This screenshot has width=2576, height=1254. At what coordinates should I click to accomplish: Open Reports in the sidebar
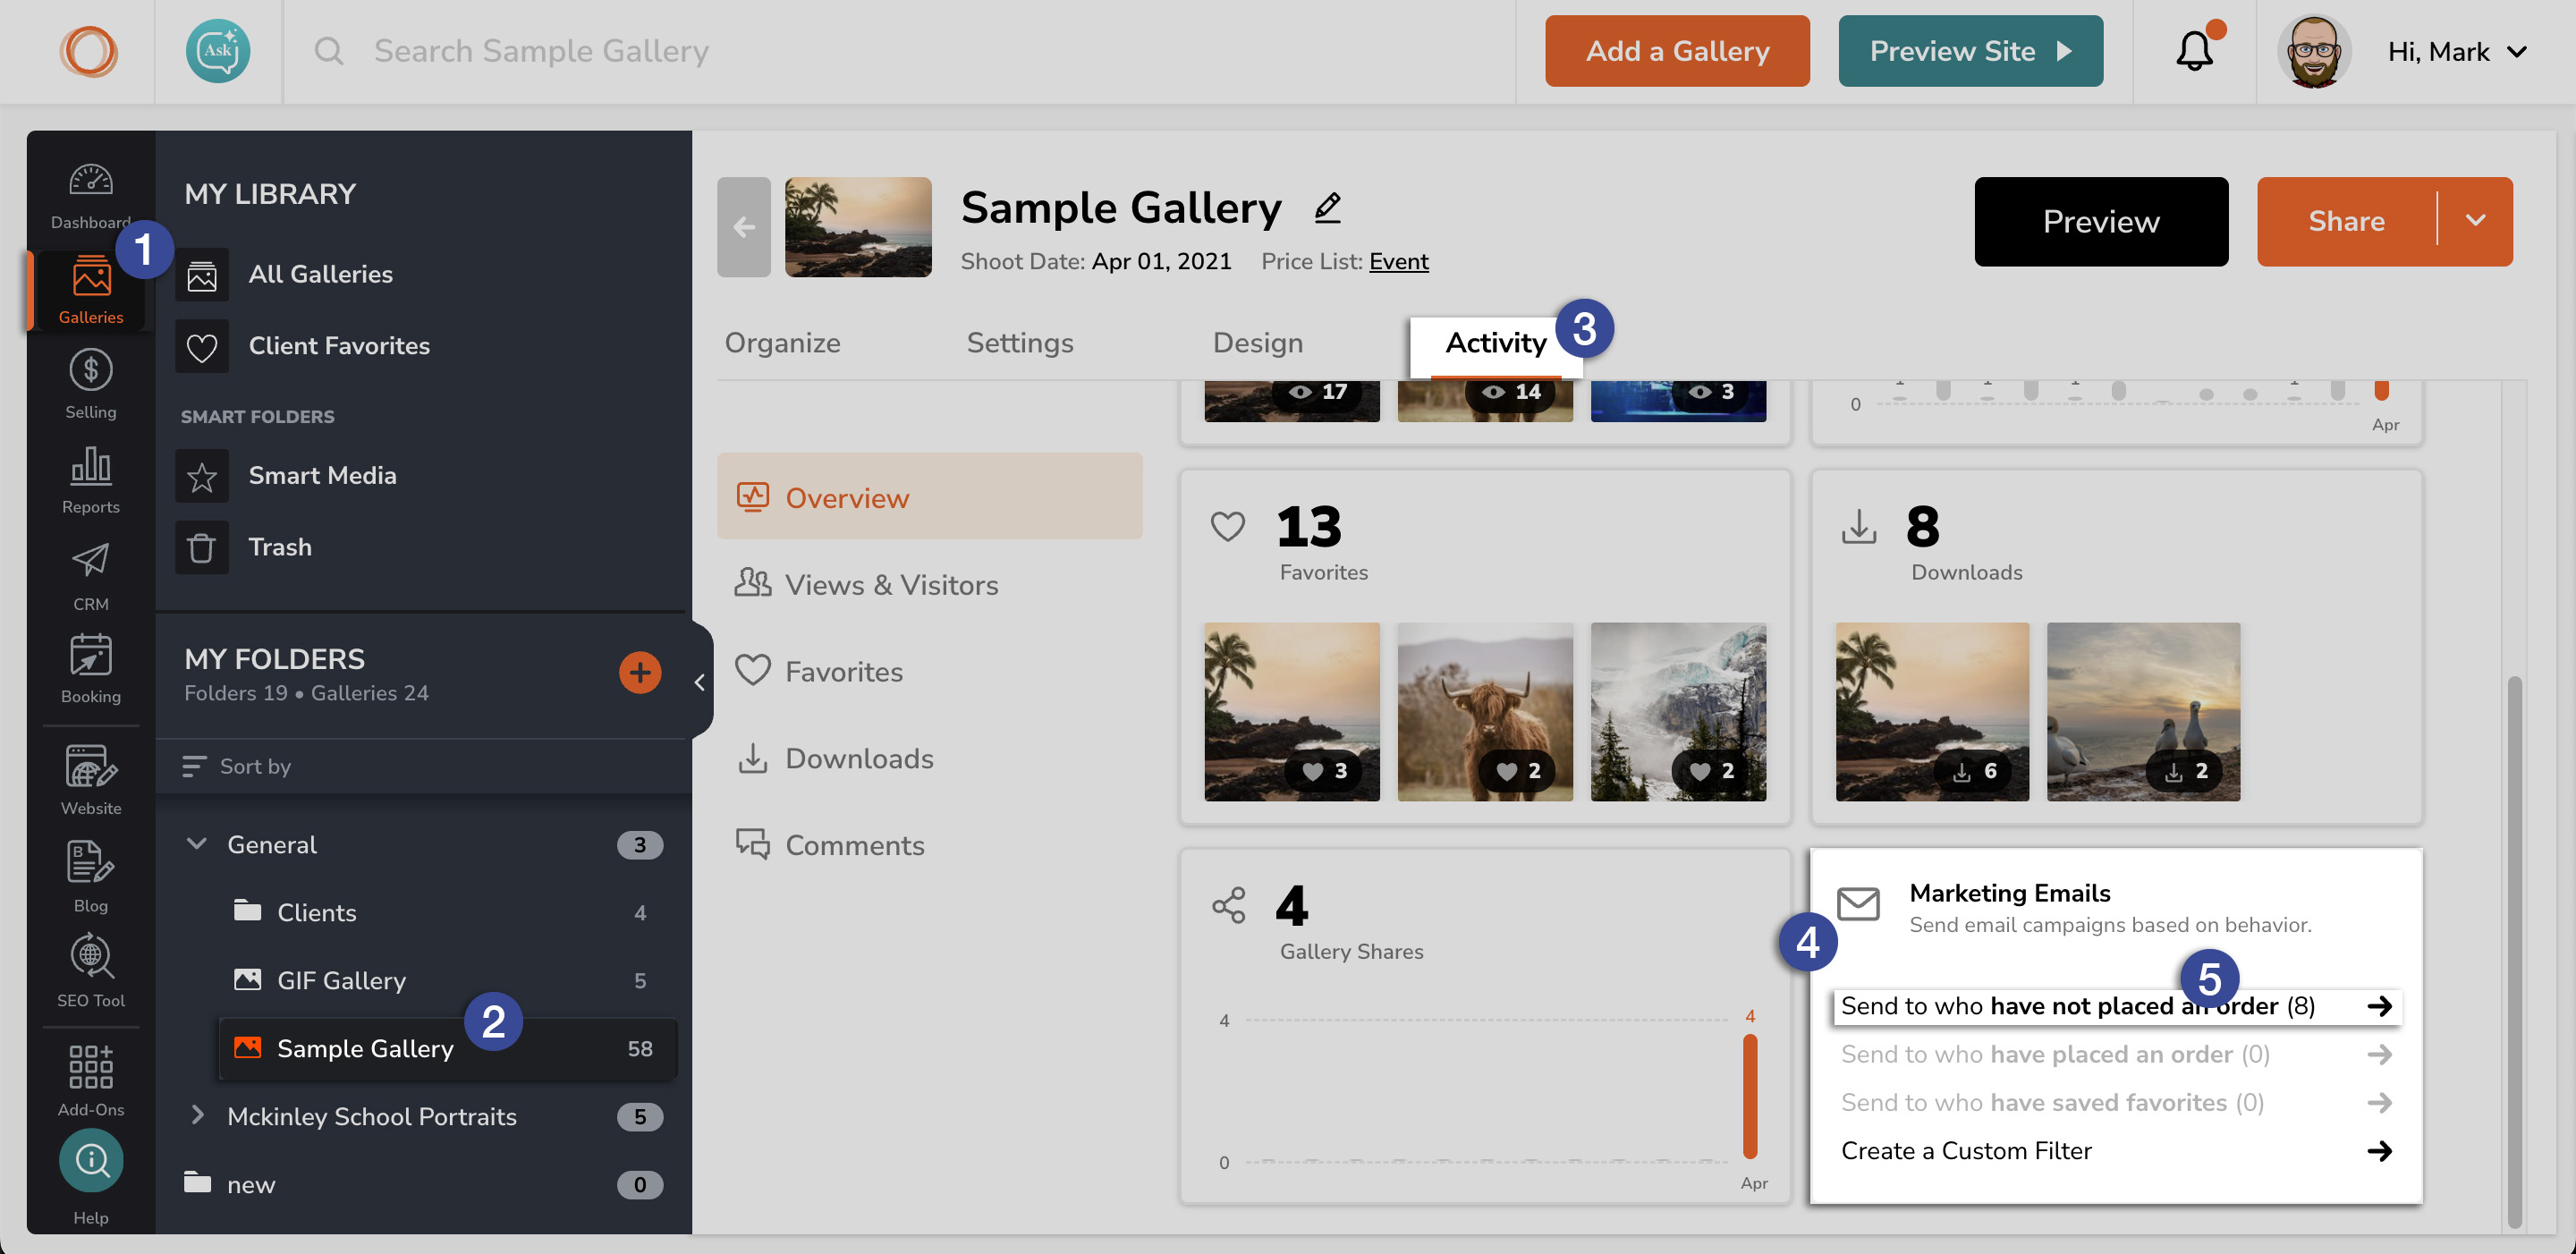pyautogui.click(x=91, y=480)
